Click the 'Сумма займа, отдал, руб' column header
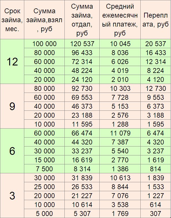This screenshot has width=171, height=218. point(82,20)
